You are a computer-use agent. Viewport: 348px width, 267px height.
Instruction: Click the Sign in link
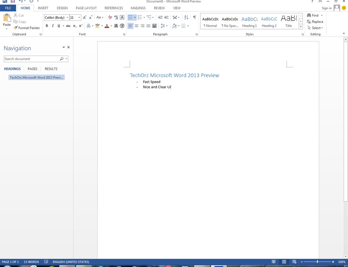tap(326, 8)
